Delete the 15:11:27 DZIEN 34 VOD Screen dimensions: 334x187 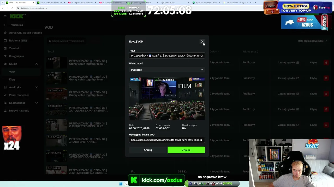pyautogui.click(x=326, y=125)
